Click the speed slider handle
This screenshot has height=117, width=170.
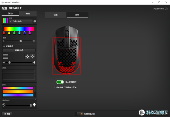click(x=21, y=41)
